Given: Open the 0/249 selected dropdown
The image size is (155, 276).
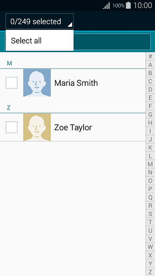Looking at the screenshot, I should pos(40,21).
